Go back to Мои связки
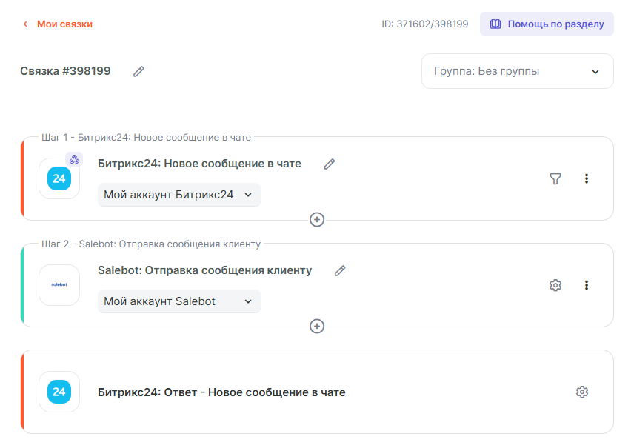 tap(58, 24)
